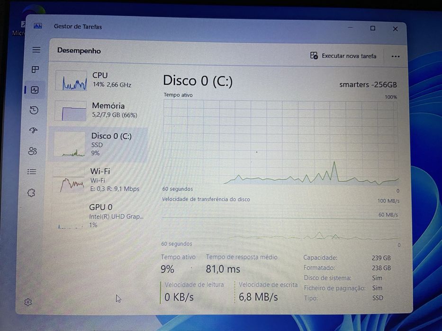Click the disk transfer speed graph
Image resolution: width=442 pixels, height=331 pixels.
(281, 222)
